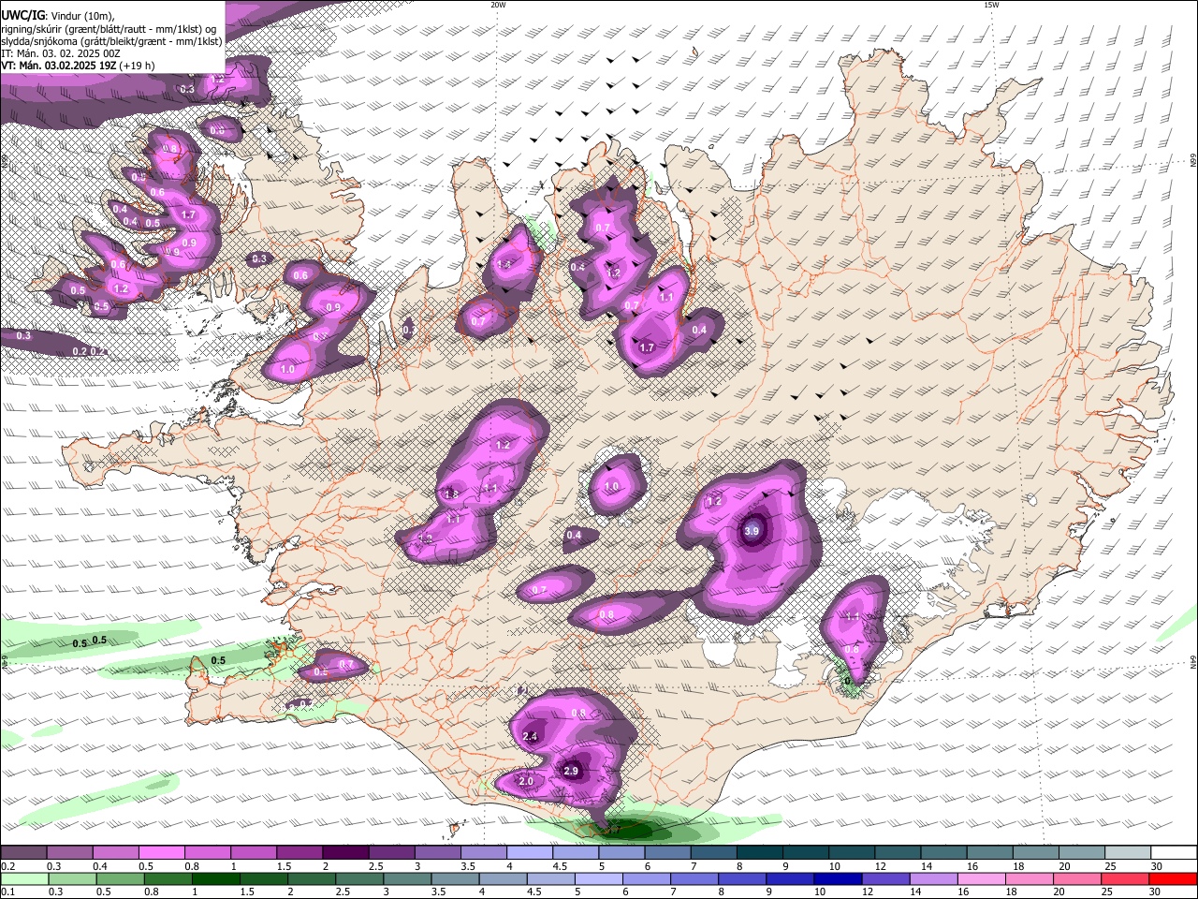Viewport: 1198px width, 899px height.
Task: Pick the pale green 0.1–0.3 rain legend swatch
Action: pos(23,878)
